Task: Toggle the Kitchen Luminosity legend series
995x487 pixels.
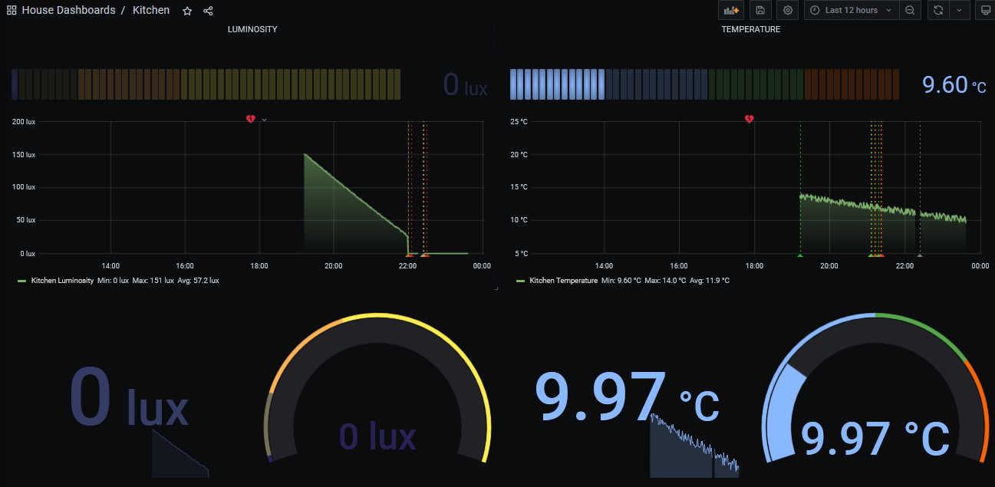Action: point(62,281)
